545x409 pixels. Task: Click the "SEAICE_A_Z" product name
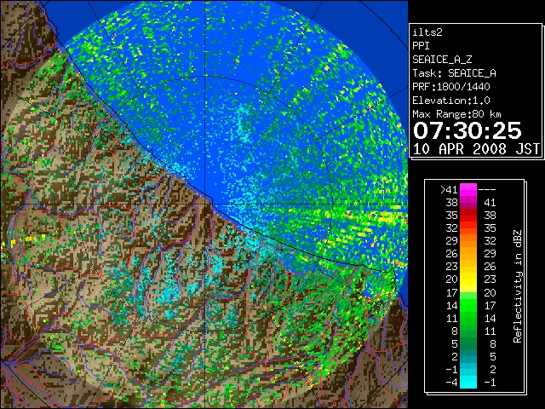click(x=442, y=60)
